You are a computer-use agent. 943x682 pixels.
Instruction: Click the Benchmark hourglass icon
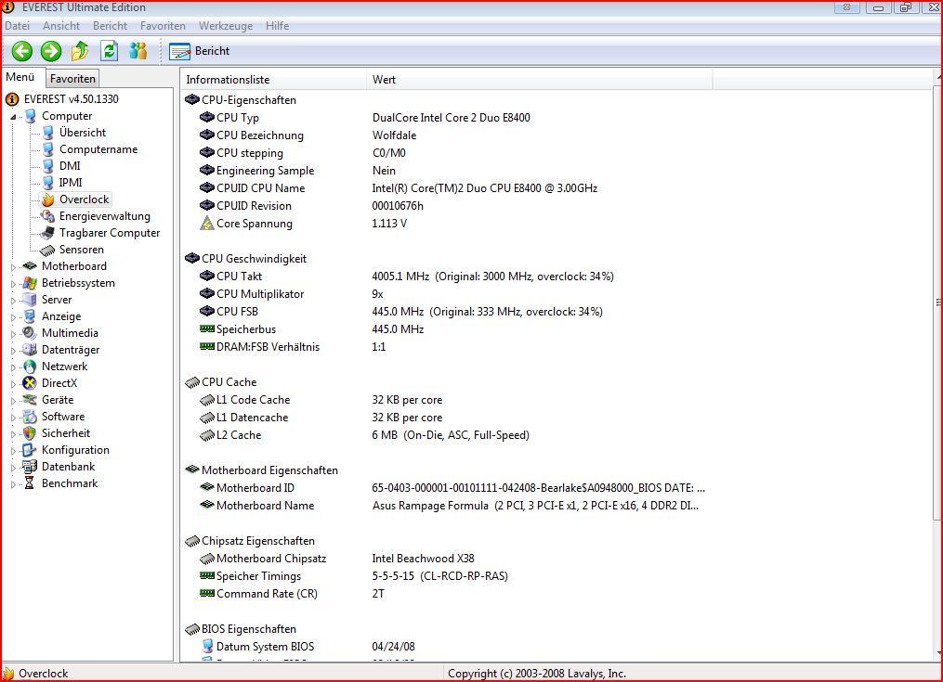(29, 483)
